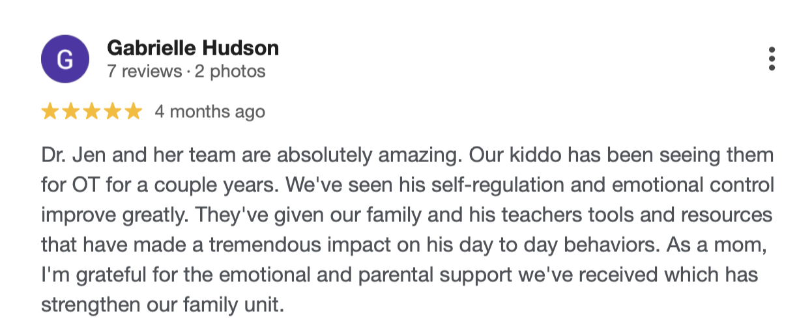Click the purple G avatar icon
Image resolution: width=812 pixels, height=336 pixels.
(64, 60)
